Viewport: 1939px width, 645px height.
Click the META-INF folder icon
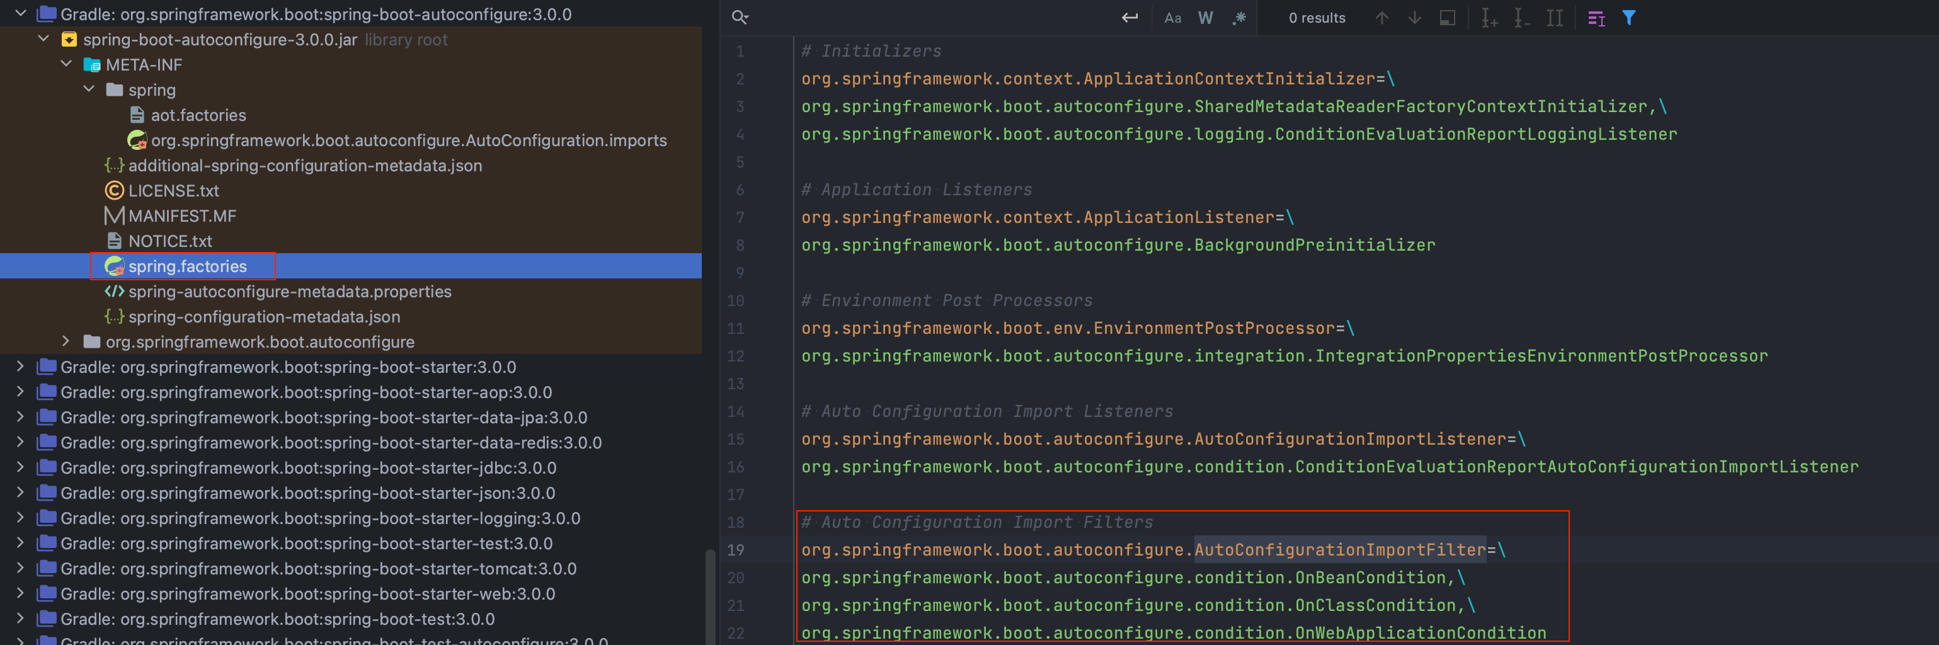(x=92, y=65)
